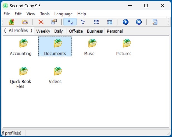The width and height of the screenshot is (172, 137).
Task: Click the red X delete icon
Action: (41, 22)
